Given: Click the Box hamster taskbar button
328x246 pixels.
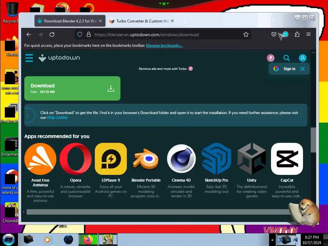Looking at the screenshot, I should (x=108, y=240).
